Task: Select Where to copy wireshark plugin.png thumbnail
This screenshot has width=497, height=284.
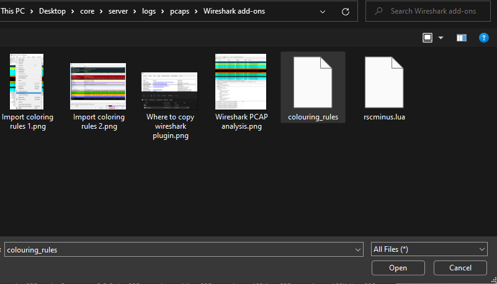Action: click(169, 91)
